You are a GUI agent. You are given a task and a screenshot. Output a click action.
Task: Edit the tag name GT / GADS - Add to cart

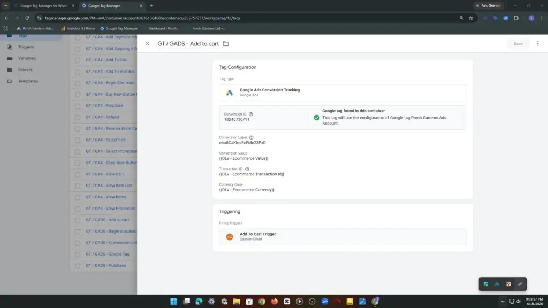[x=188, y=44]
